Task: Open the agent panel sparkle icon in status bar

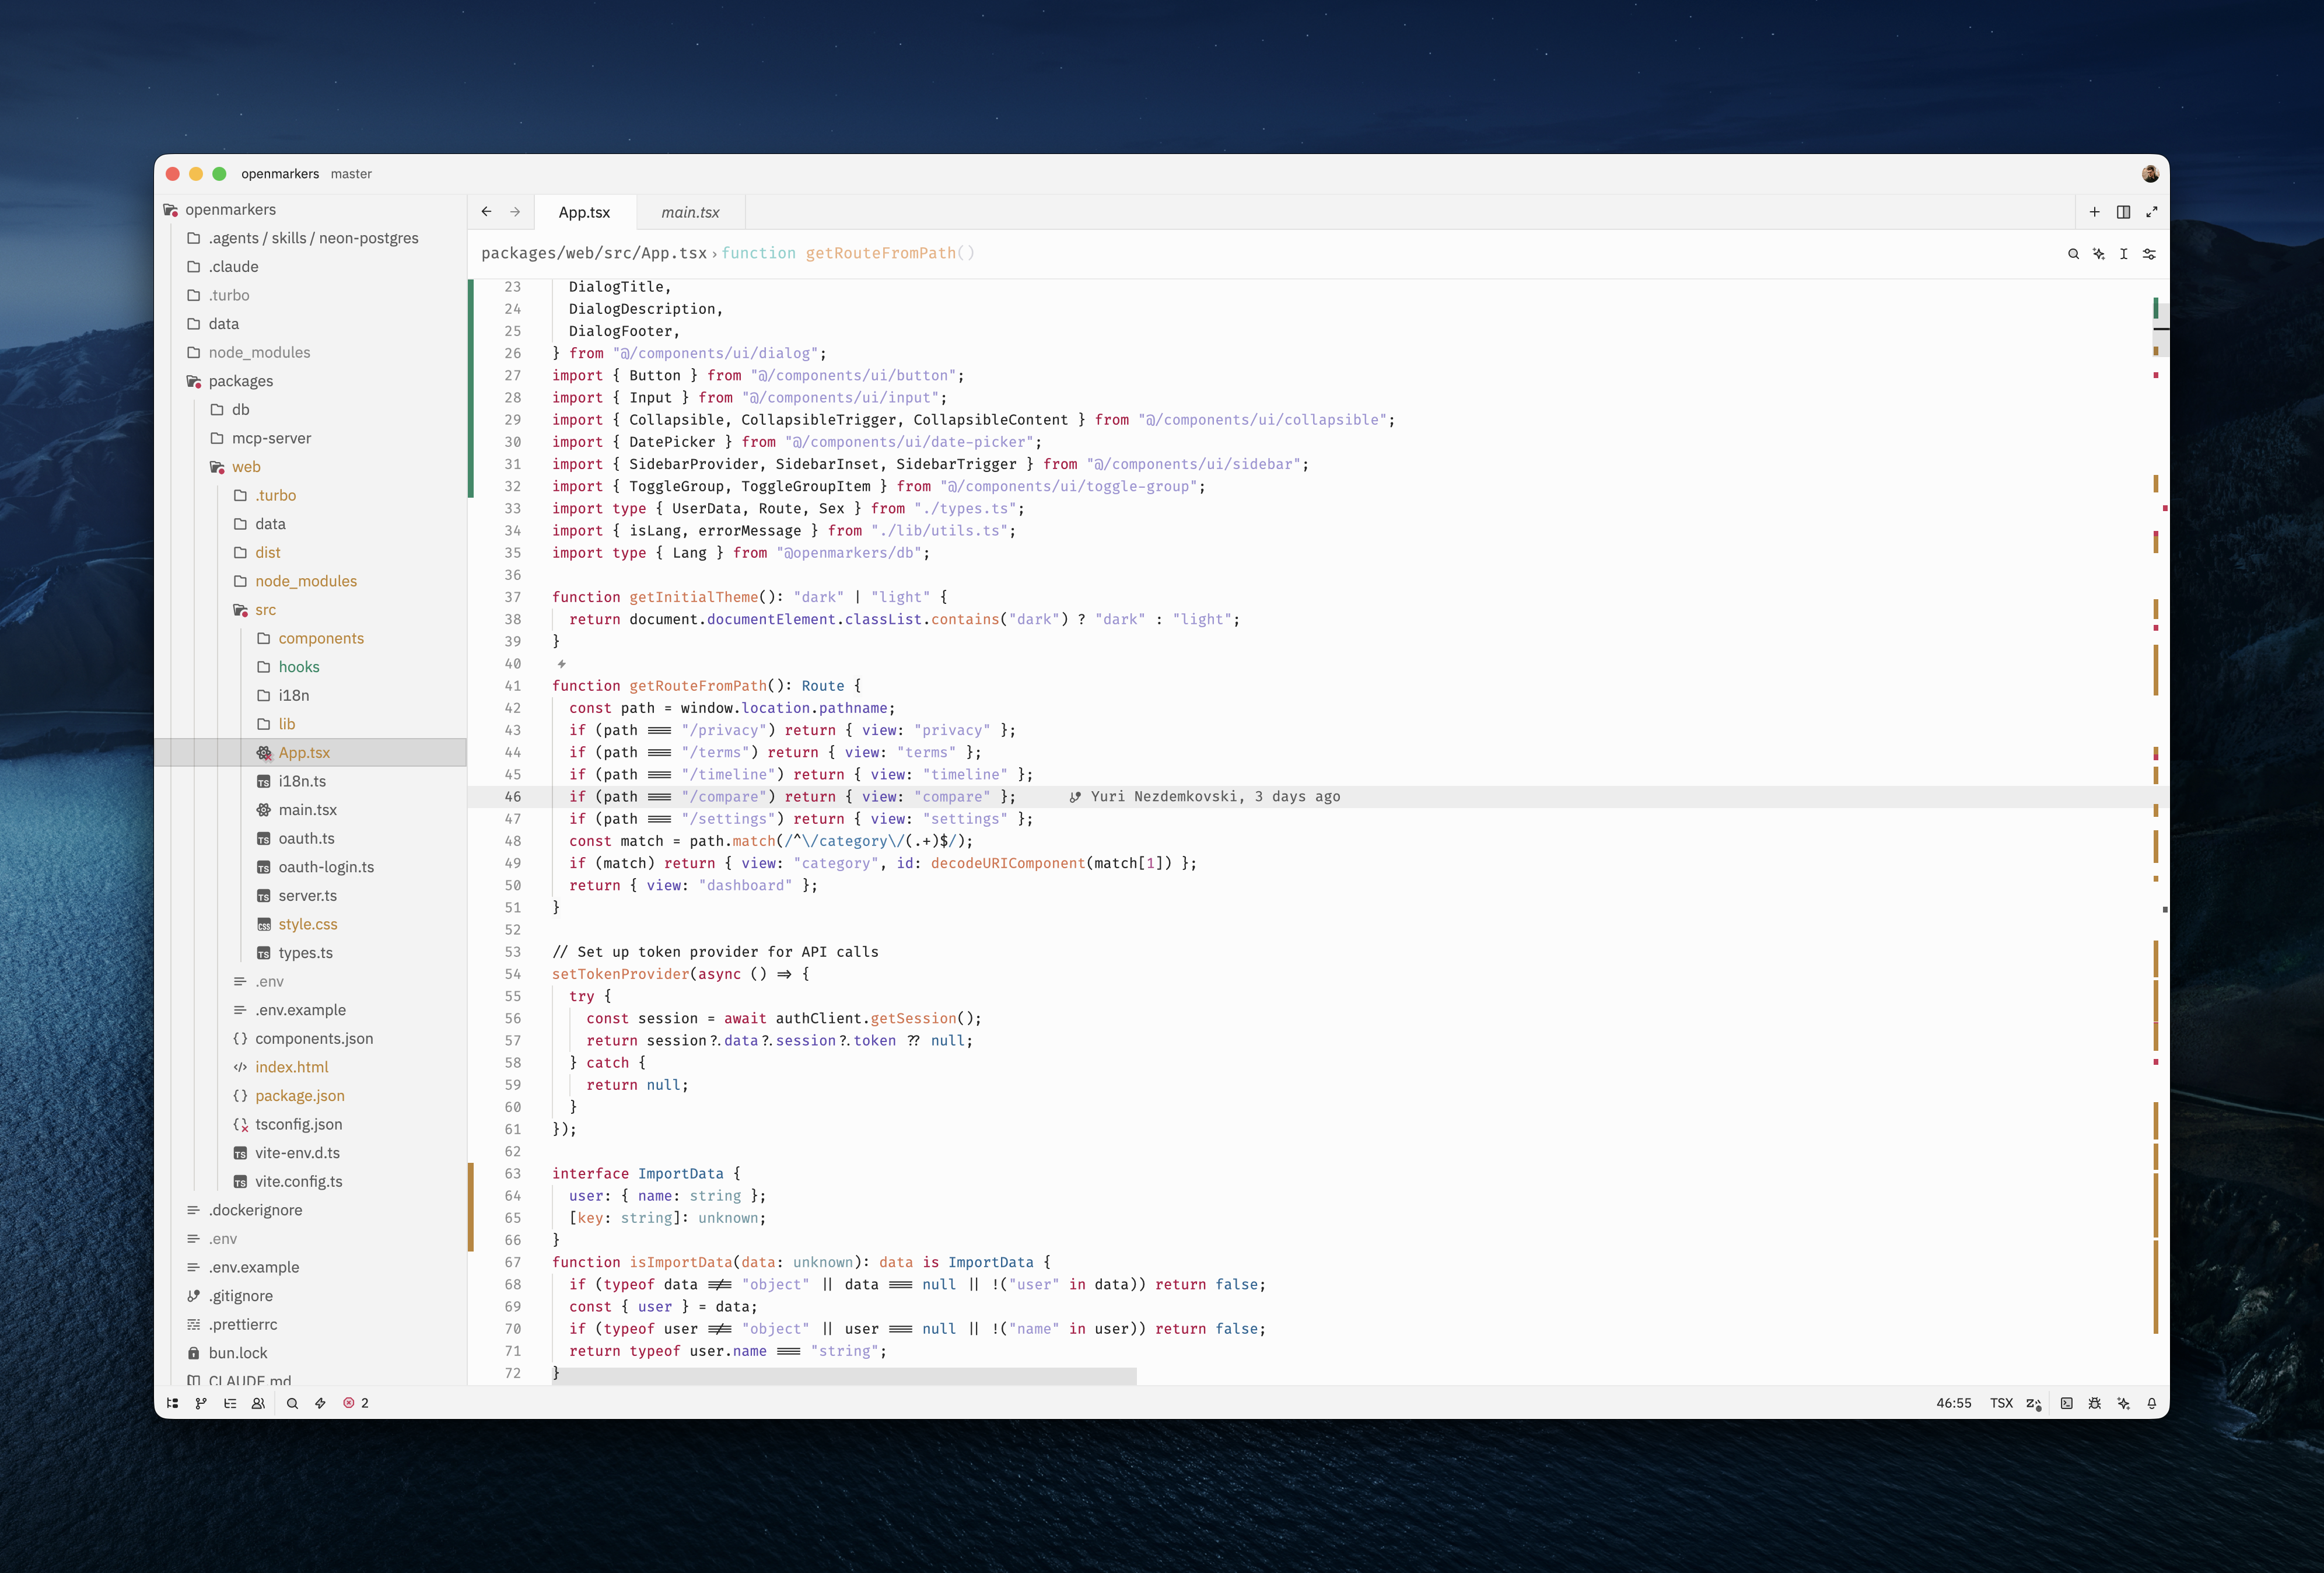Action: coord(2124,1403)
